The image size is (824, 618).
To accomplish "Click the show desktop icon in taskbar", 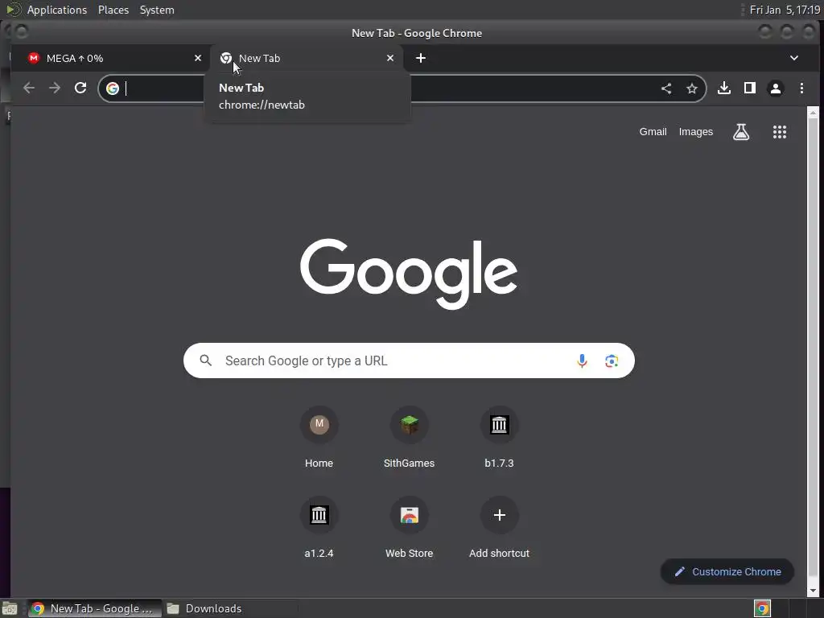I will point(10,609).
